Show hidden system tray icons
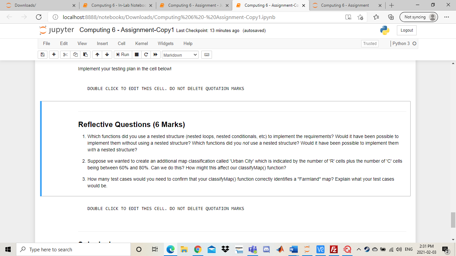The image size is (456, 256). 359,249
